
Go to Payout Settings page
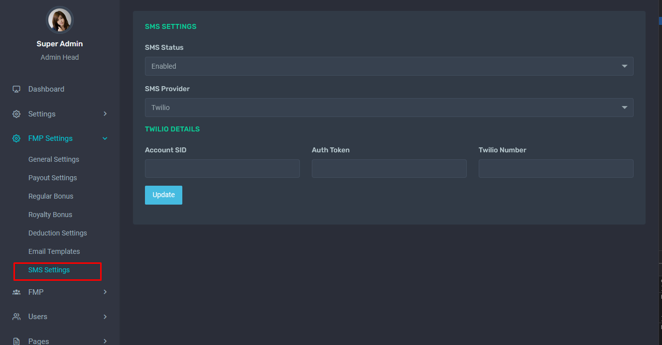(52, 178)
